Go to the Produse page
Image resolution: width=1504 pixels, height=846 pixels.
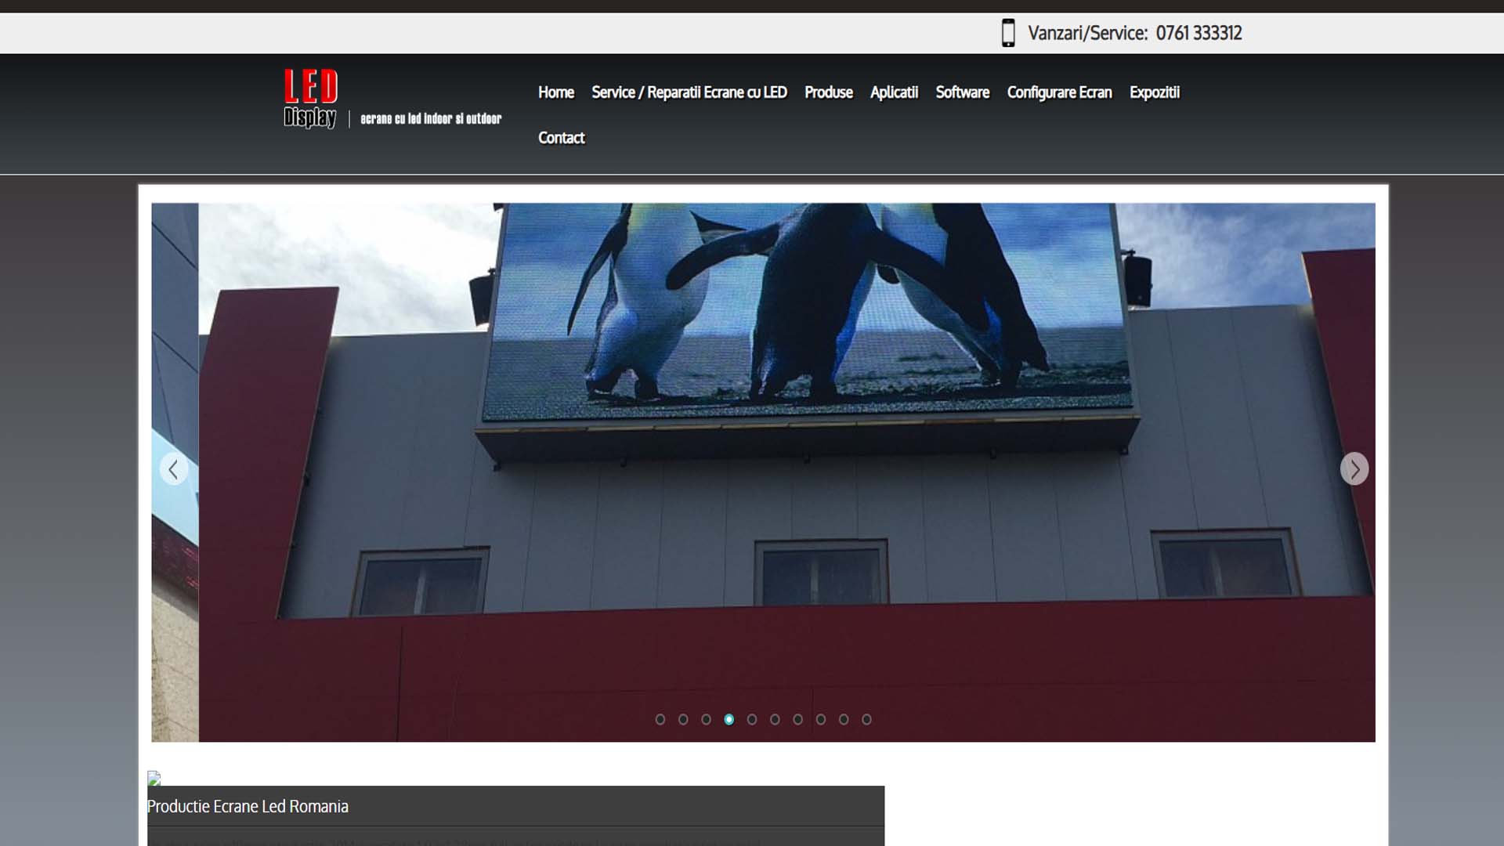[x=829, y=92]
